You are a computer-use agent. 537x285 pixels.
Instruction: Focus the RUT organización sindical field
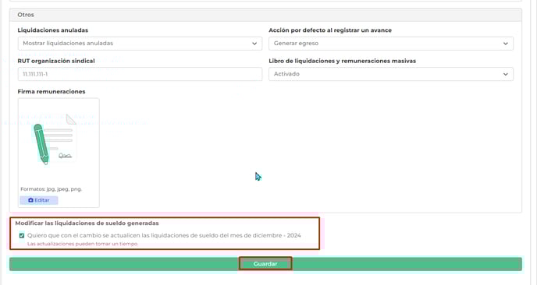[x=140, y=74]
